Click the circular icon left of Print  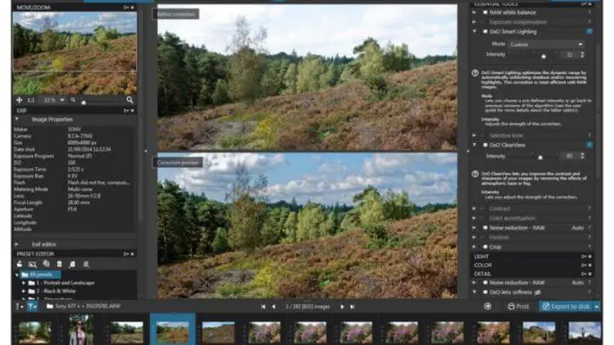pyautogui.click(x=488, y=307)
